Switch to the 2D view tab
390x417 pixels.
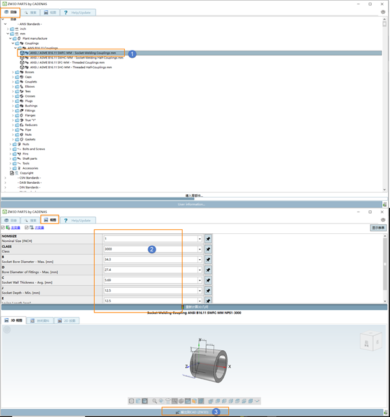tap(67, 321)
